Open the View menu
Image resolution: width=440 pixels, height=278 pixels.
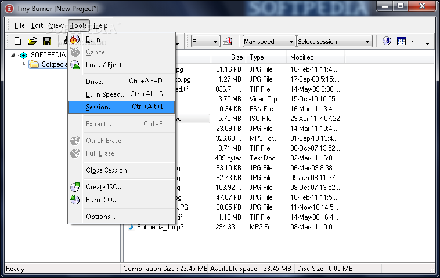pyautogui.click(x=56, y=25)
